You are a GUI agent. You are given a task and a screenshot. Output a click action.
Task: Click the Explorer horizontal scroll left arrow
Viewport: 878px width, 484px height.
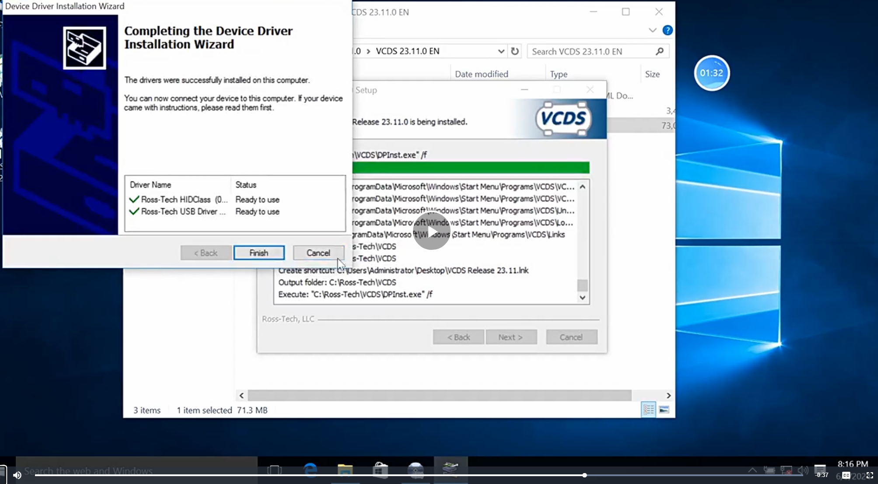241,395
